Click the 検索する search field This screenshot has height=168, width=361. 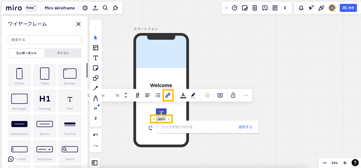click(45, 40)
